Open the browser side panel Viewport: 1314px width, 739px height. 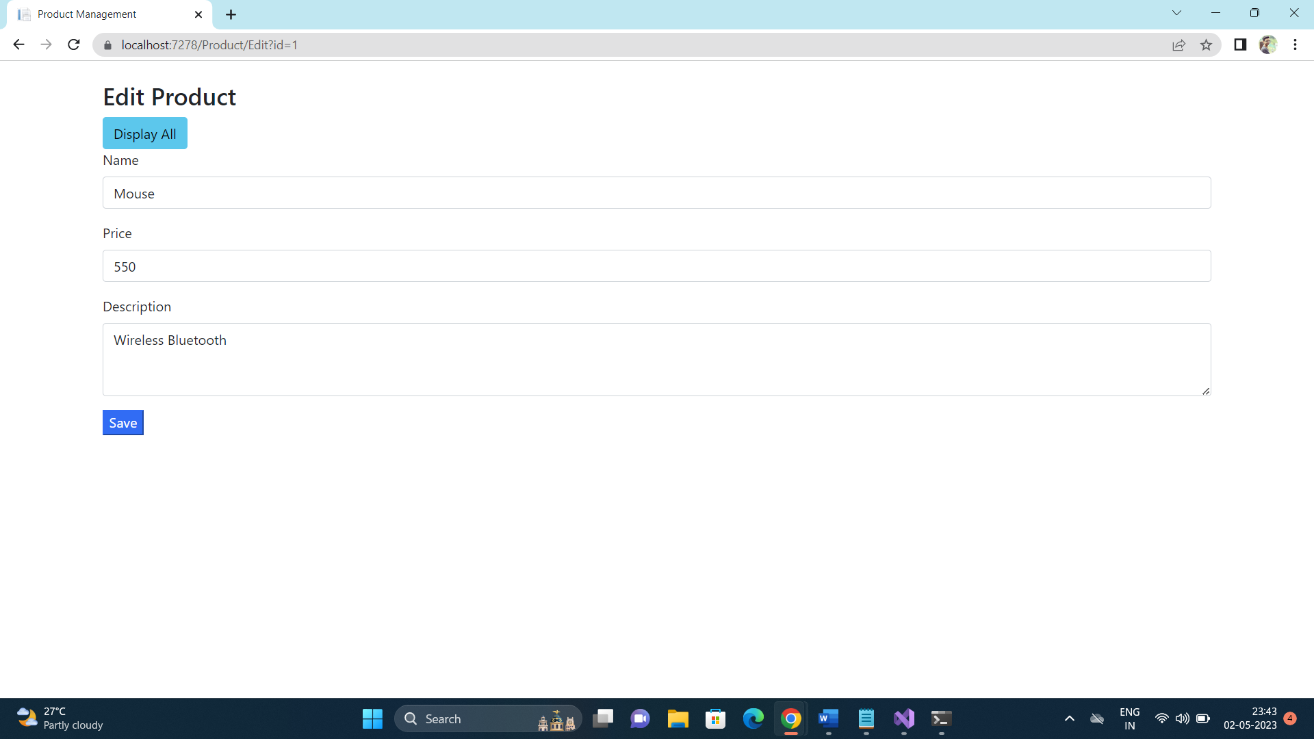1240,44
